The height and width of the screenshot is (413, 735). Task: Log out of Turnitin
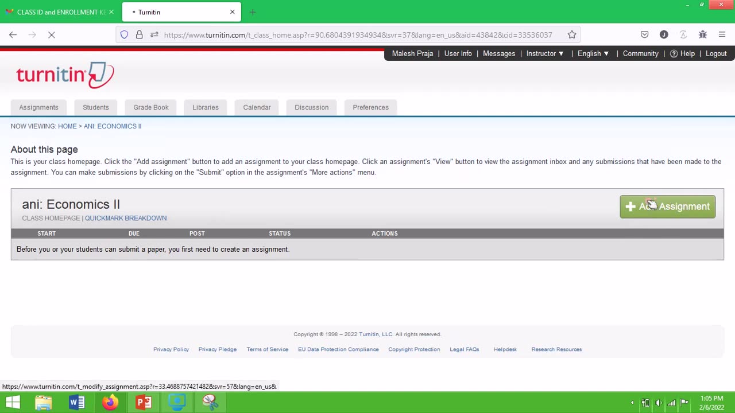pos(716,53)
